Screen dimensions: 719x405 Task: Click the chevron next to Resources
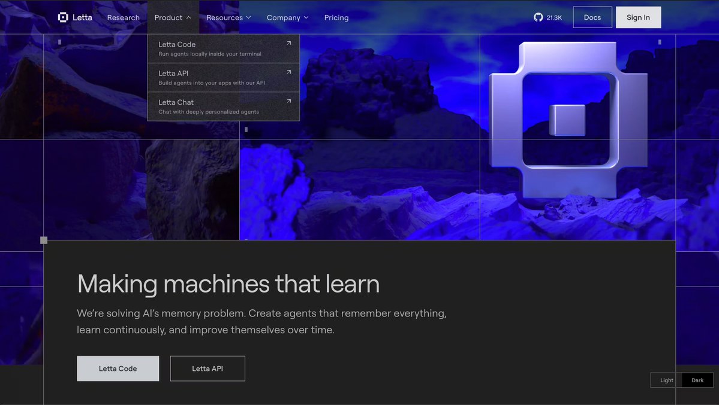(x=248, y=17)
